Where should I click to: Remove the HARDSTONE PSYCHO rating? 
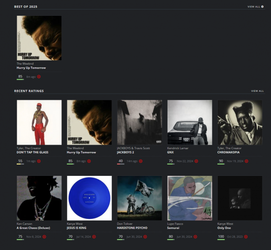pos(145,237)
